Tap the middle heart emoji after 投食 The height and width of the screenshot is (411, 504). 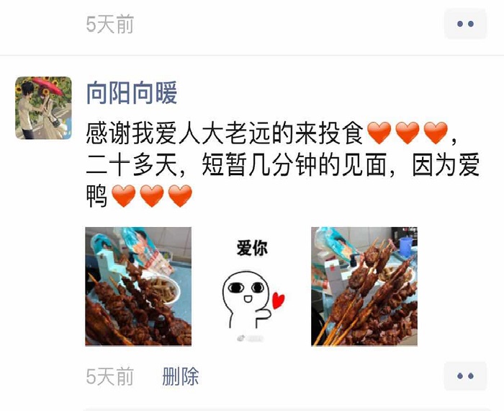click(x=408, y=133)
